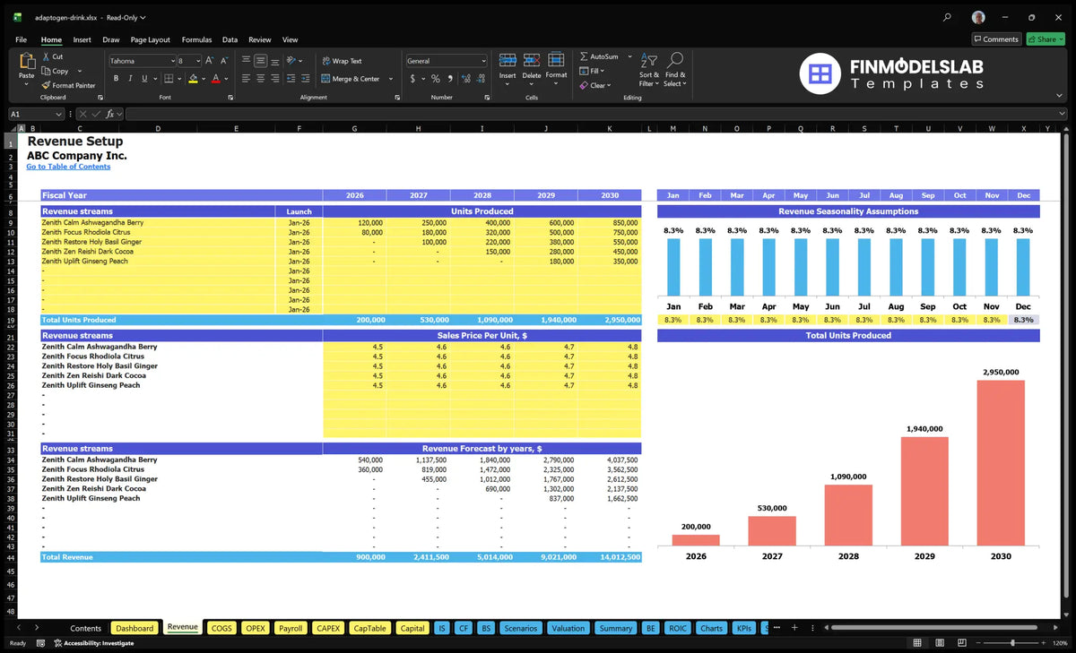Viewport: 1076px width, 653px height.
Task: Open the Formulas ribbon tab
Action: click(196, 39)
